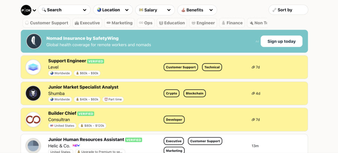Click the pin icon on Builder Chief row
This screenshot has width=338, height=153.
(x=253, y=120)
